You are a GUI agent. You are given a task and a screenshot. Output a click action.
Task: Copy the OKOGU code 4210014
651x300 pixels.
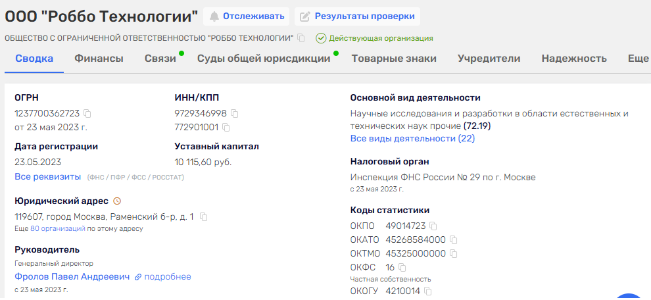[x=427, y=290]
